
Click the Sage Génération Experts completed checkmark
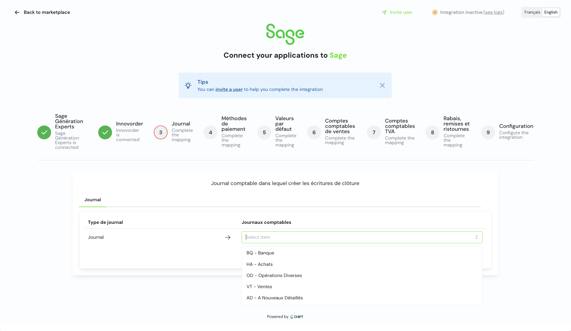(x=44, y=132)
